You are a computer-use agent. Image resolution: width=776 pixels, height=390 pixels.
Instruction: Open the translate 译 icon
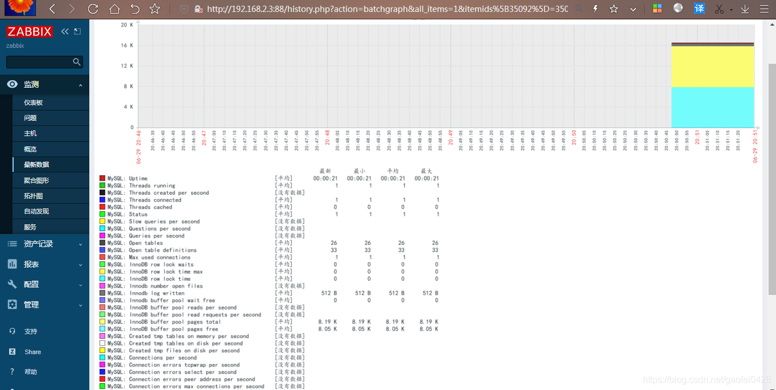pyautogui.click(x=700, y=9)
